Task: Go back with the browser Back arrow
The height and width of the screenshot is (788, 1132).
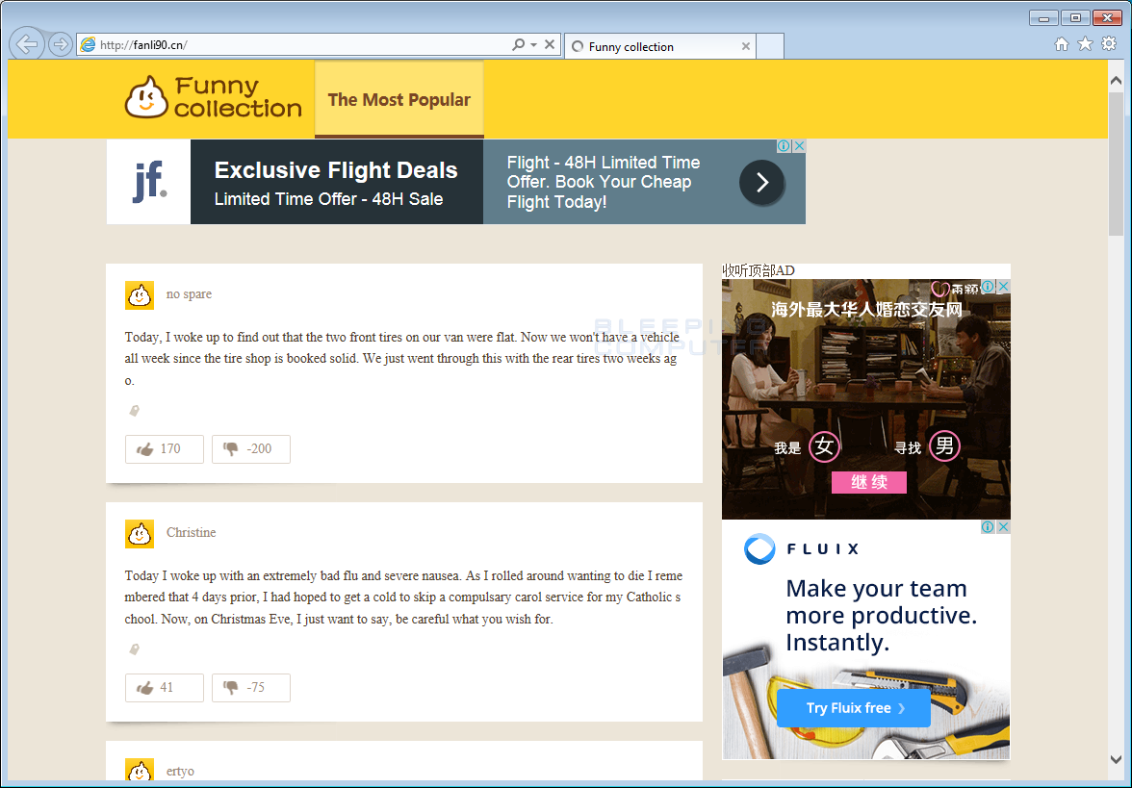Action: pyautogui.click(x=27, y=44)
